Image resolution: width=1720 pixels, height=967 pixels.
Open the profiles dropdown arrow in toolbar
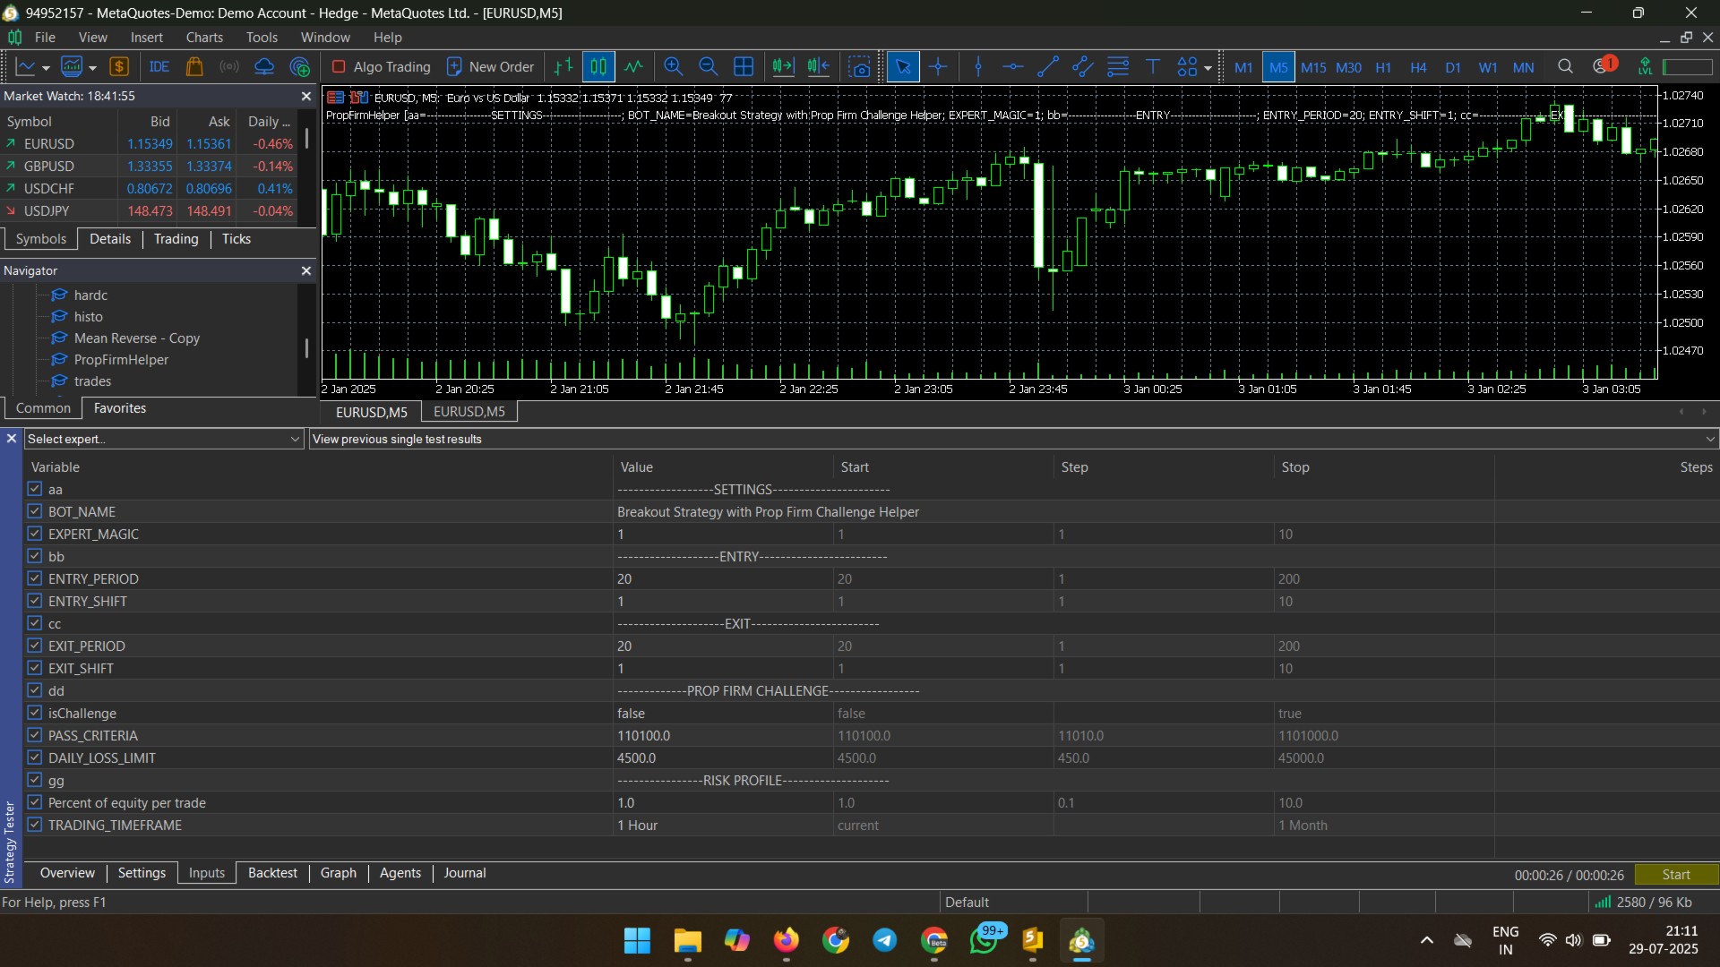coord(92,68)
